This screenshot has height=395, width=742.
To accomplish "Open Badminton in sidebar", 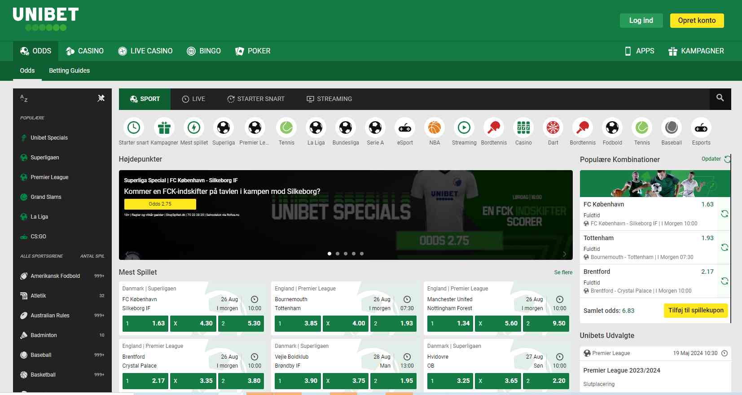I will point(62,335).
